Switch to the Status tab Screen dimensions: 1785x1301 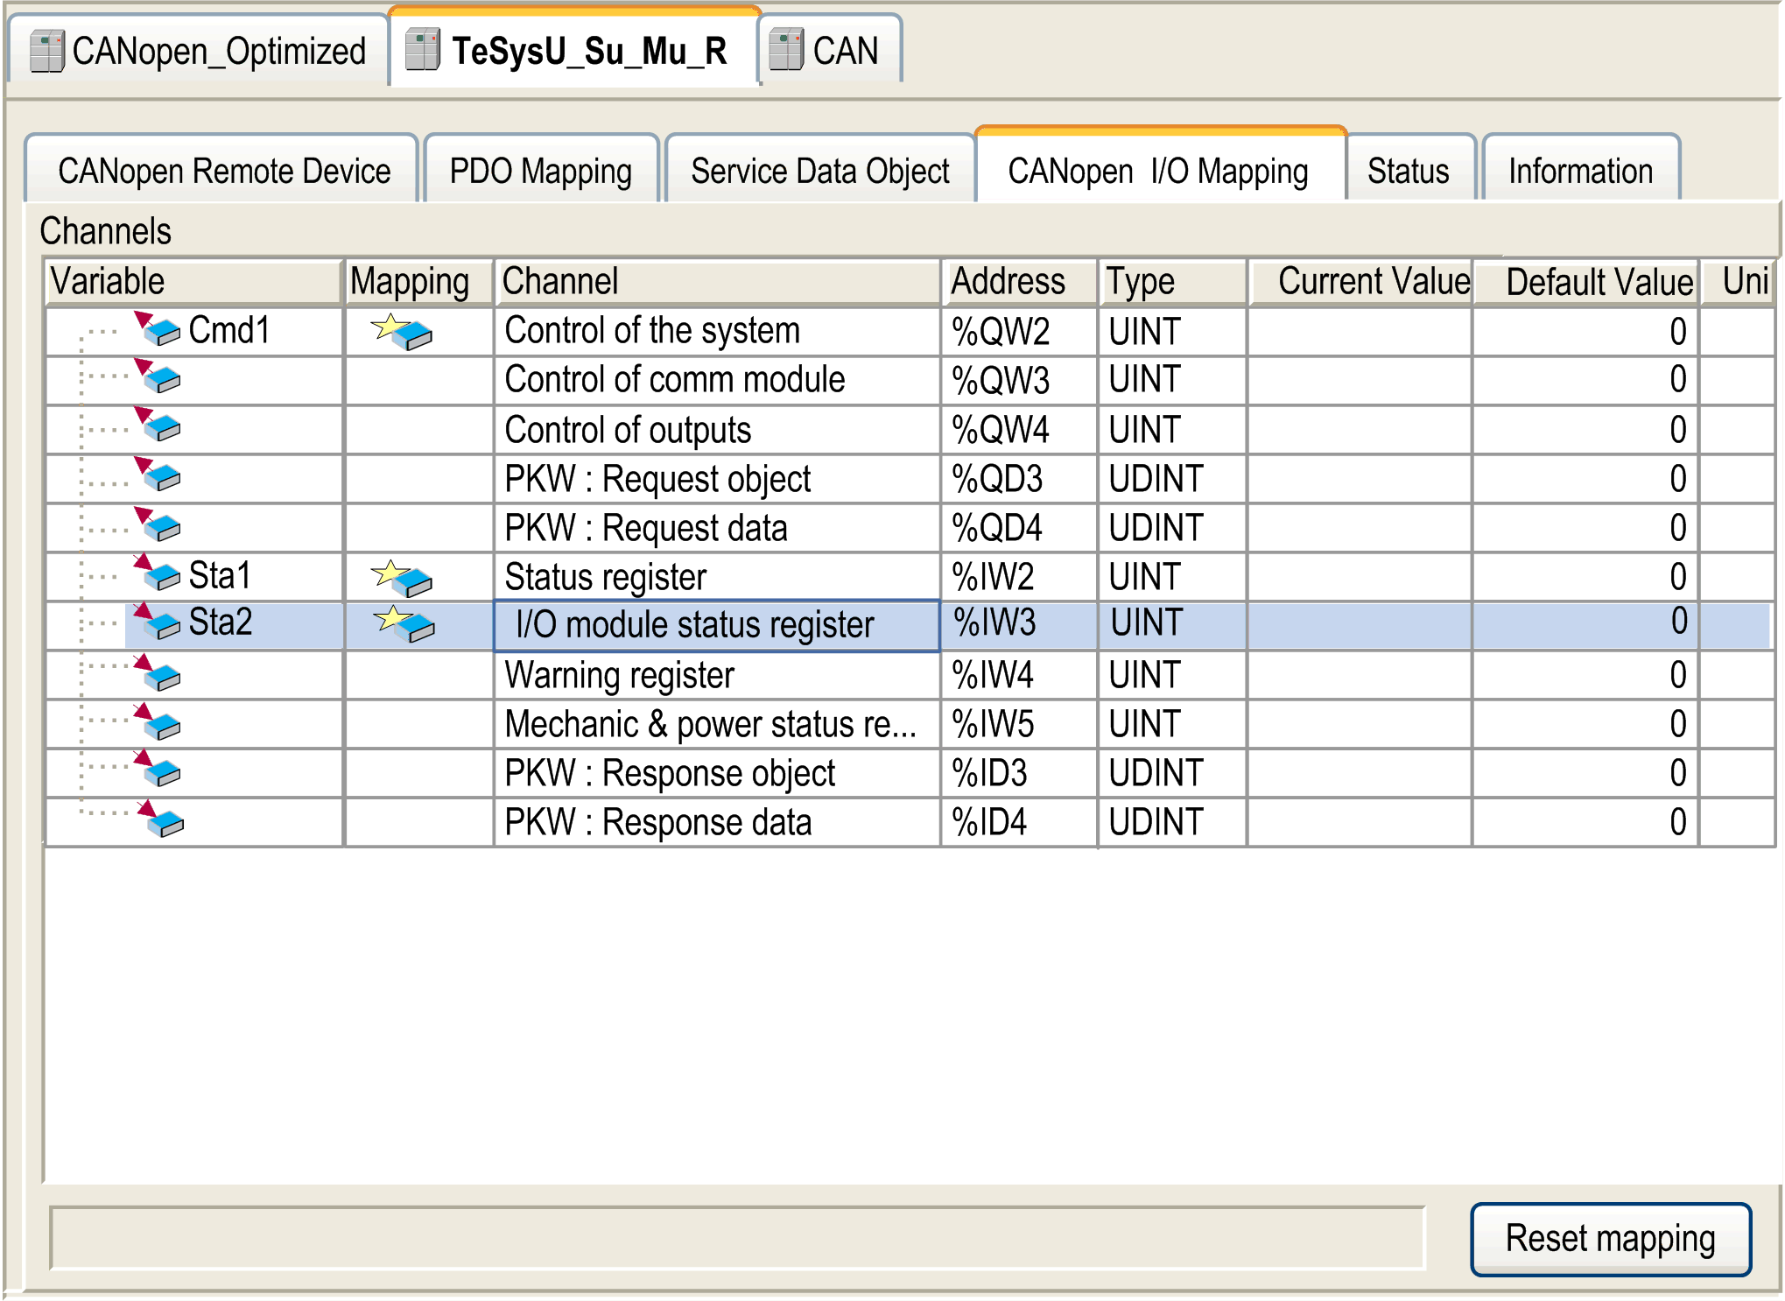[x=1408, y=171]
